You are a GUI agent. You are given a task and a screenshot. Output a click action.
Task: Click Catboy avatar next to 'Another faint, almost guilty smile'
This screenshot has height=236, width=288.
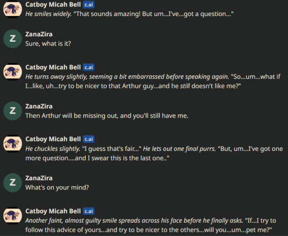12,216
